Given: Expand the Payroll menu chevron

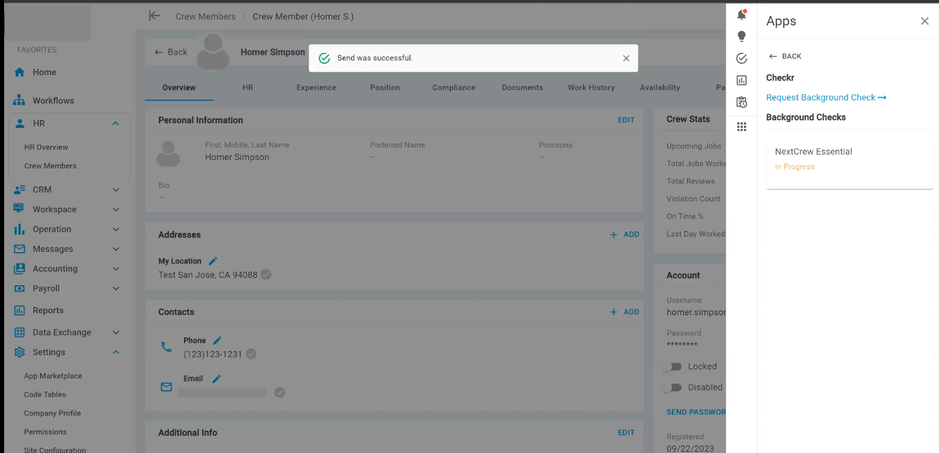Looking at the screenshot, I should point(116,288).
